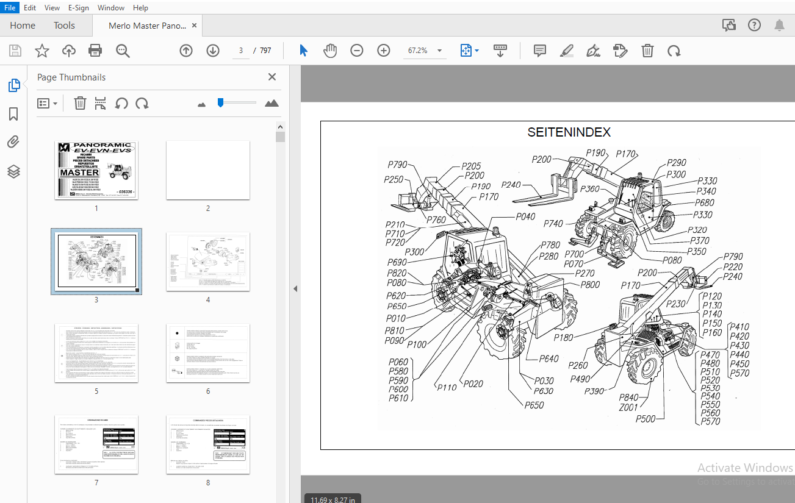Select page 6 thumbnail
The height and width of the screenshot is (503, 795).
coord(208,353)
